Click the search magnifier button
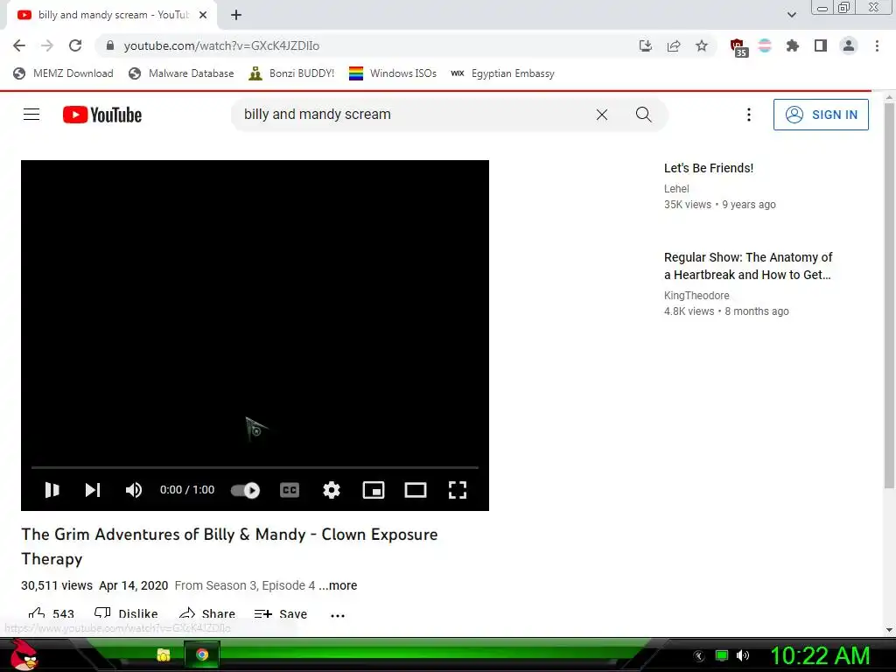The width and height of the screenshot is (896, 672). pyautogui.click(x=644, y=115)
